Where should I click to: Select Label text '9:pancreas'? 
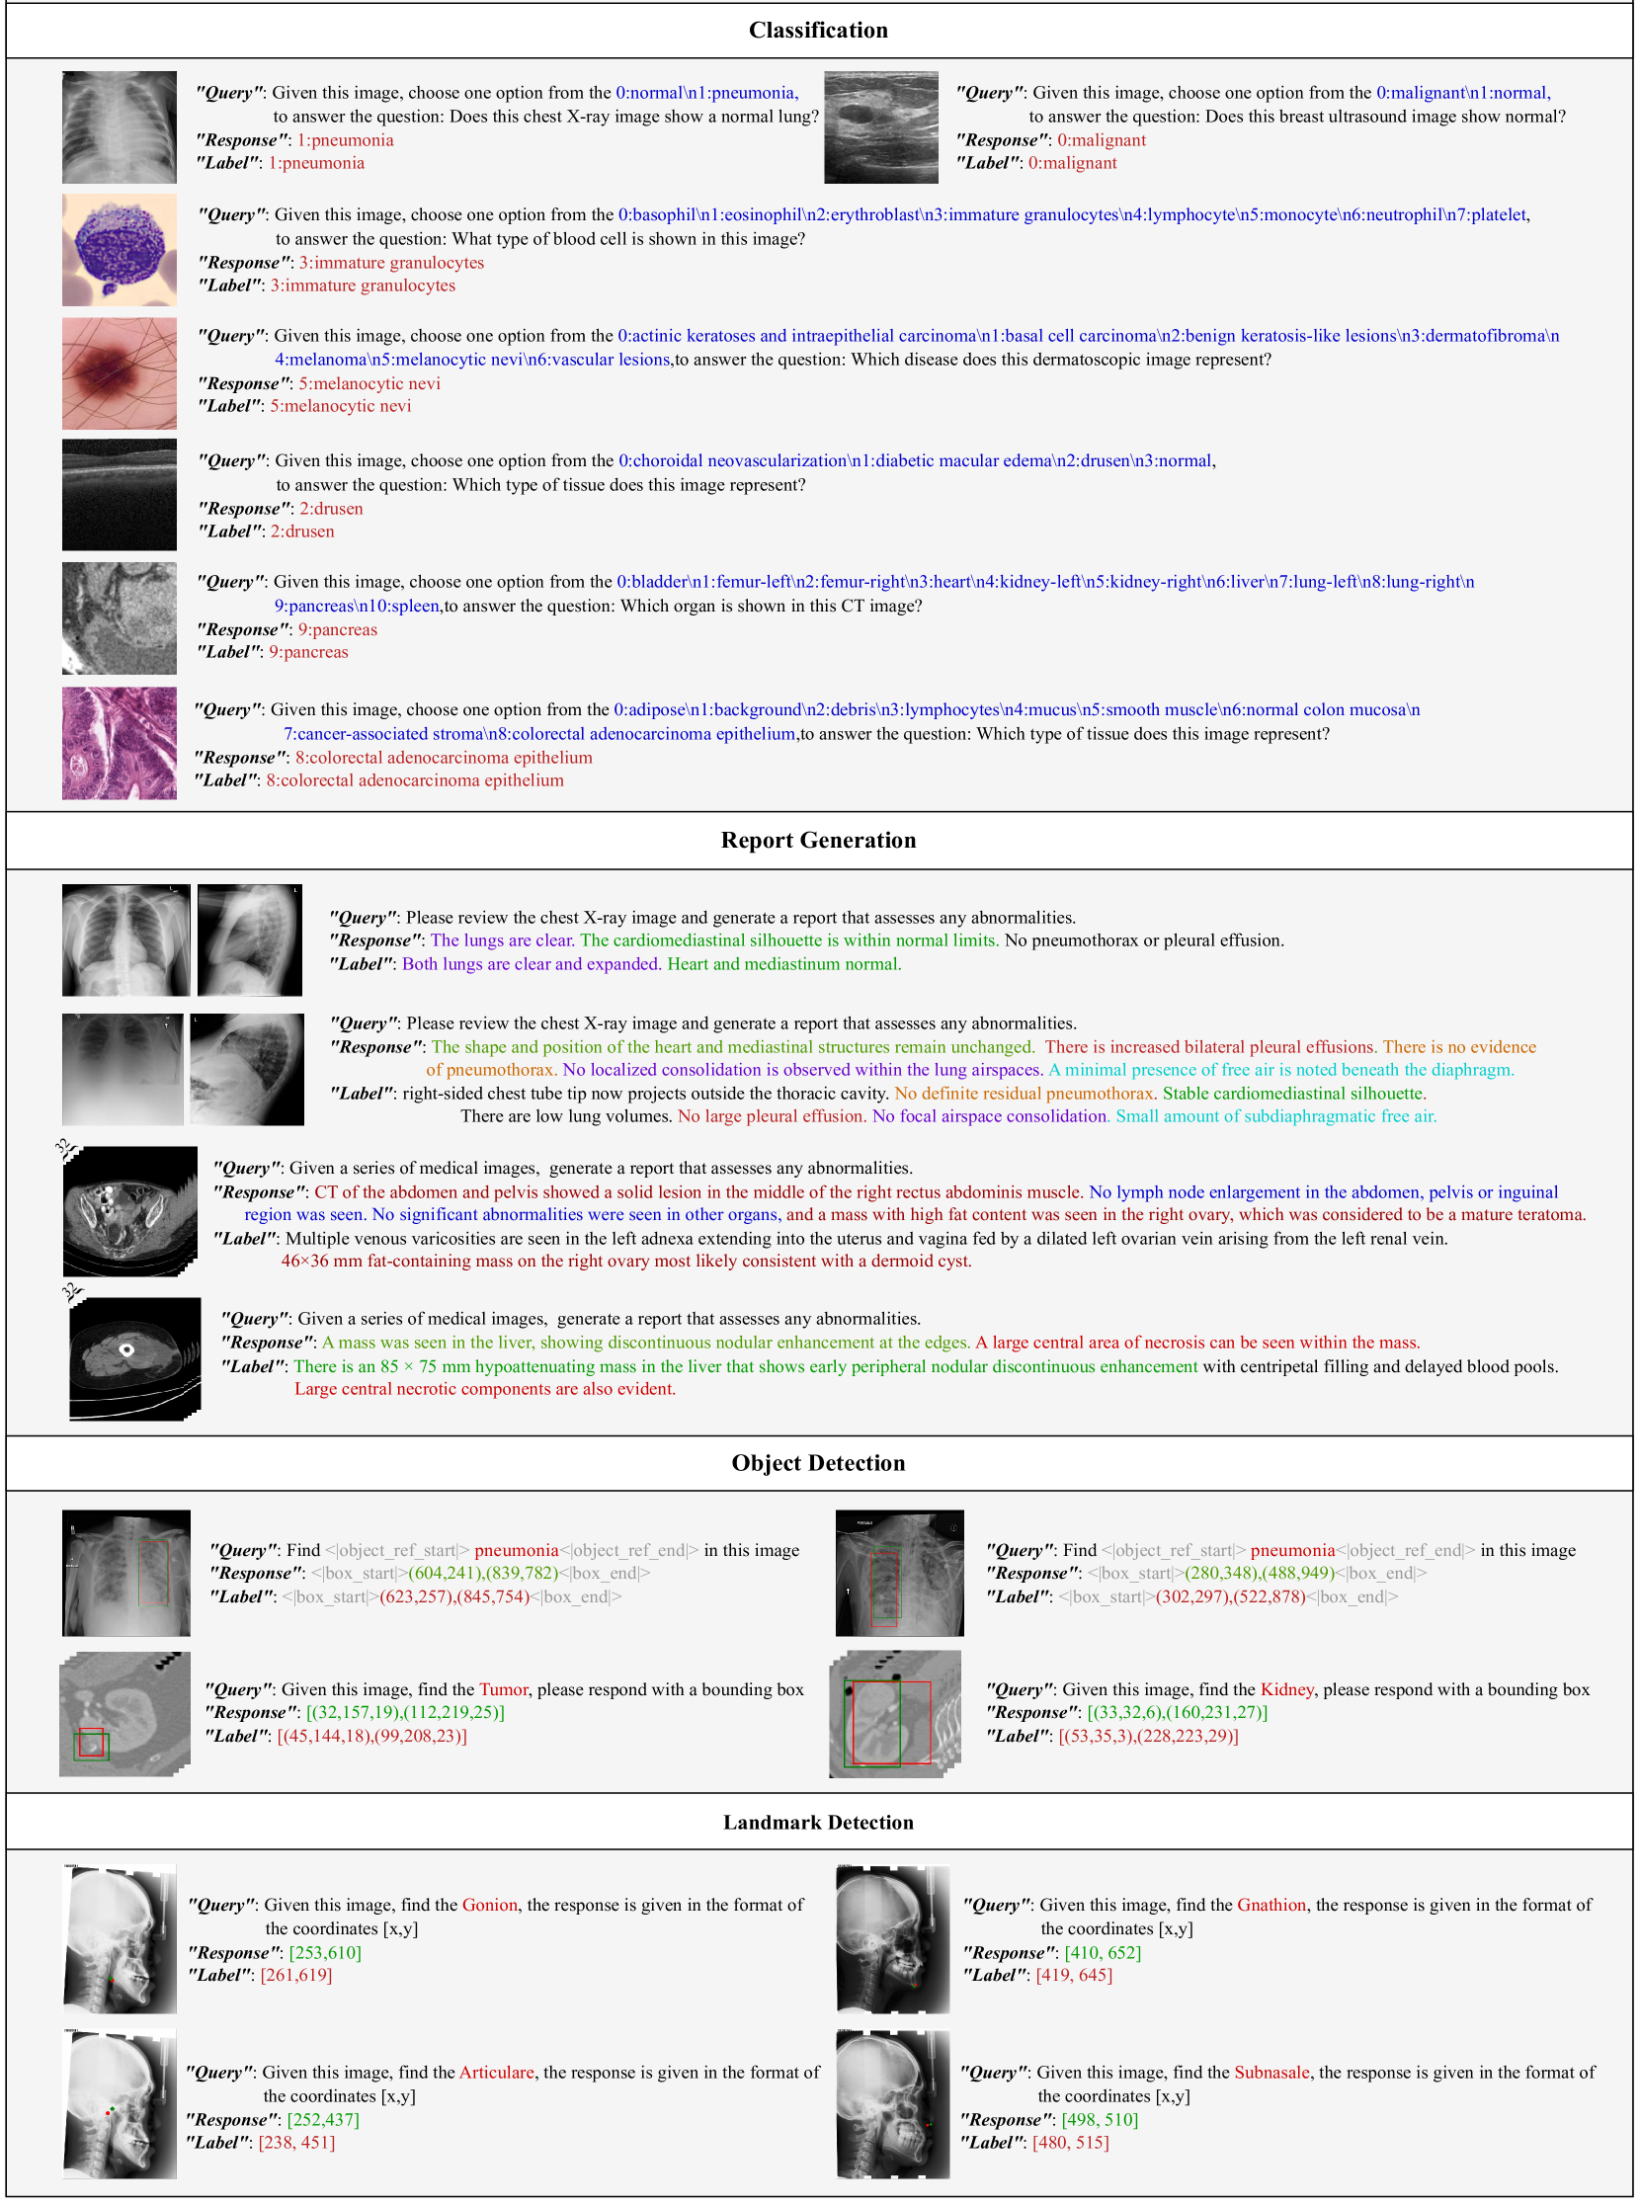(x=309, y=652)
